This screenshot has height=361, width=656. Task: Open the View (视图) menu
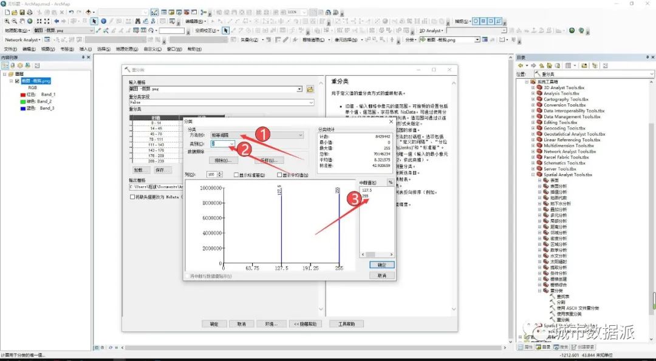click(48, 49)
